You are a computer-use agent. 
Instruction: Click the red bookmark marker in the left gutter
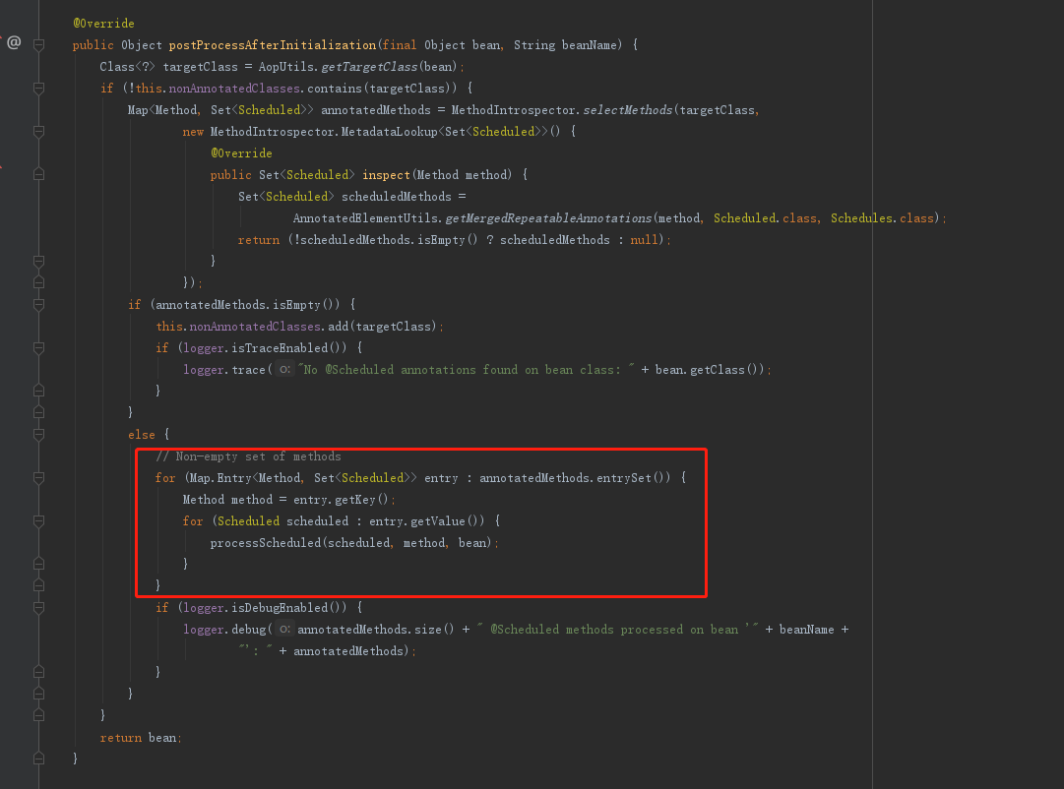pos(3,167)
